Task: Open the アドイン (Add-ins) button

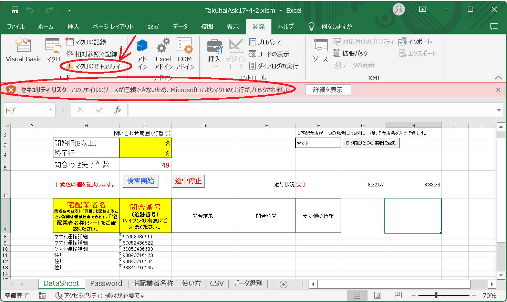Action: [142, 54]
